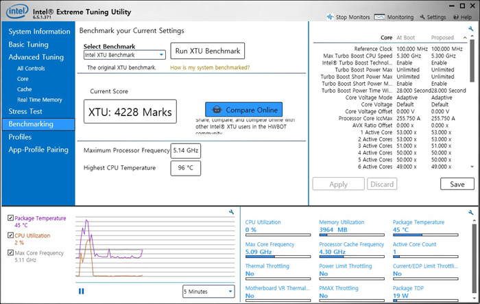The height and width of the screenshot is (304, 480).
Task: Click Highest CPU Temperature 96 °C box
Action: pyautogui.click(x=186, y=168)
